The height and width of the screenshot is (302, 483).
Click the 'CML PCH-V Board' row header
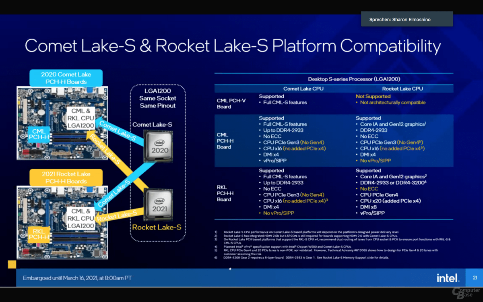point(230,103)
